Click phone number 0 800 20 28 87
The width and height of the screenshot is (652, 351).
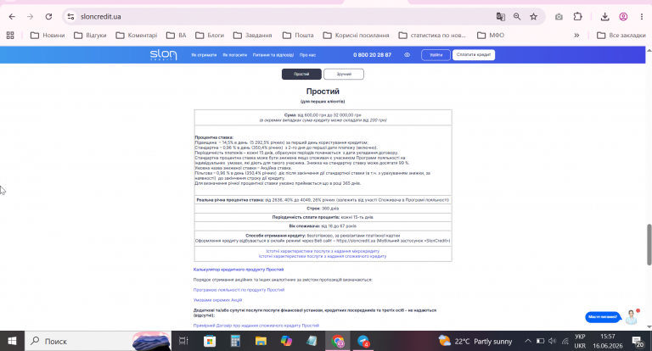[x=372, y=55]
